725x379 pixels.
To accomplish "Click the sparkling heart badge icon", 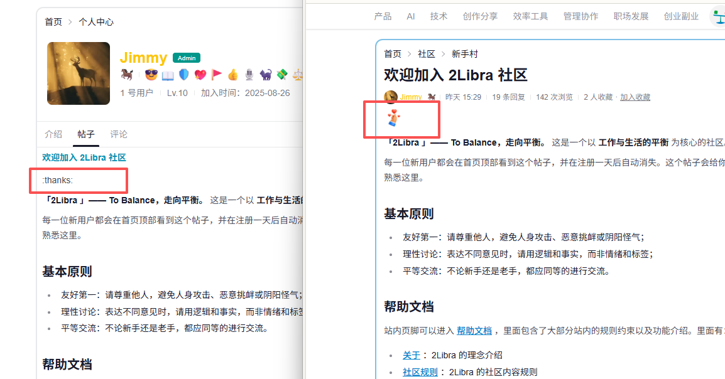I will coord(200,75).
